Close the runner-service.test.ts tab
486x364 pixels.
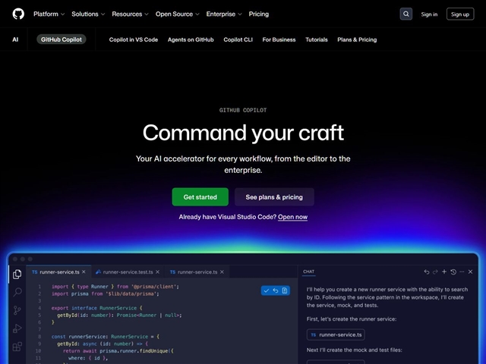[157, 271]
